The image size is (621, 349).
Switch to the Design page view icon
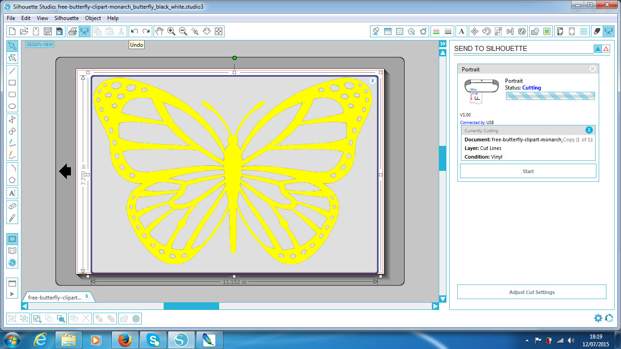pyautogui.click(x=12, y=239)
